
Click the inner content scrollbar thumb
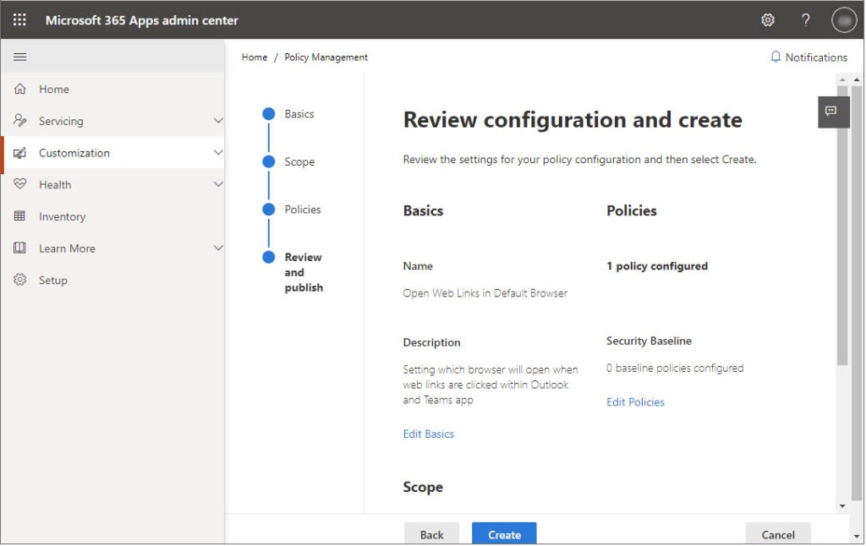(841, 225)
